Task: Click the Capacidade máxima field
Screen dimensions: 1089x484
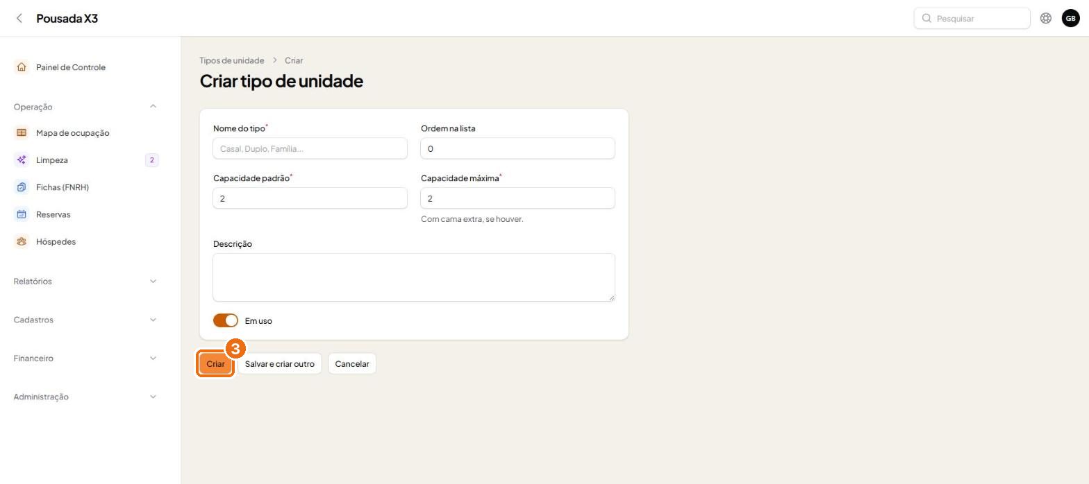Action: pyautogui.click(x=517, y=198)
